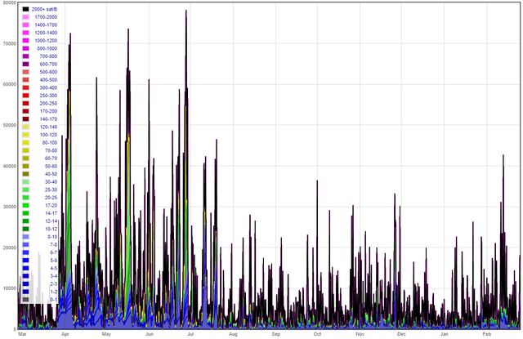Click the Mar label on the time axis
This screenshot has width=523, height=339.
click(22, 334)
